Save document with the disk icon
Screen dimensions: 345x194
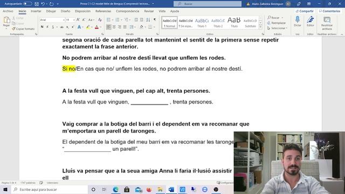pyautogui.click(x=37, y=4)
